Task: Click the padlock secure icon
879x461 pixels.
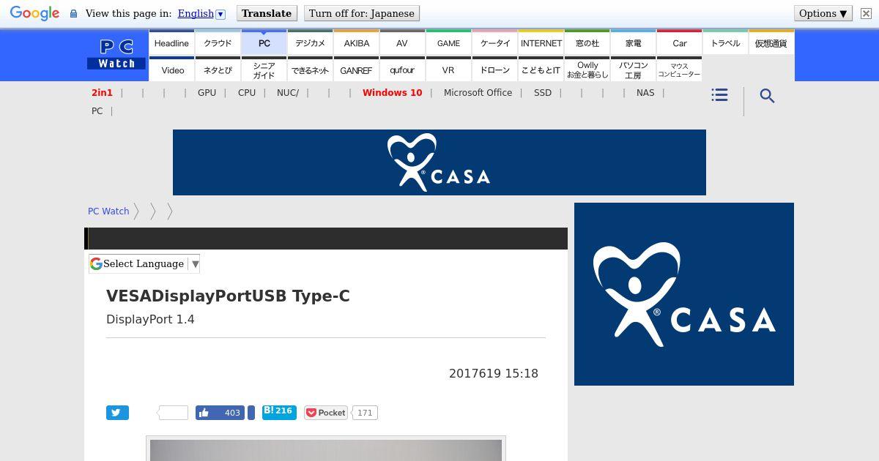Action: (73, 13)
